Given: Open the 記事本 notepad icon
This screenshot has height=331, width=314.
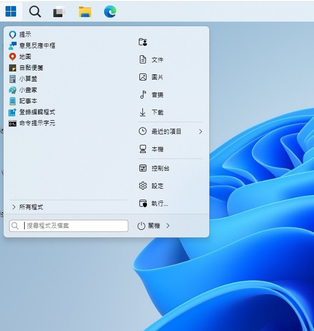Looking at the screenshot, I should pyautogui.click(x=13, y=101).
